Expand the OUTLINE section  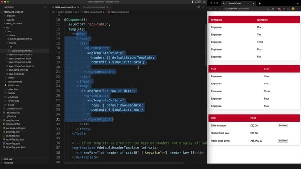8,159
